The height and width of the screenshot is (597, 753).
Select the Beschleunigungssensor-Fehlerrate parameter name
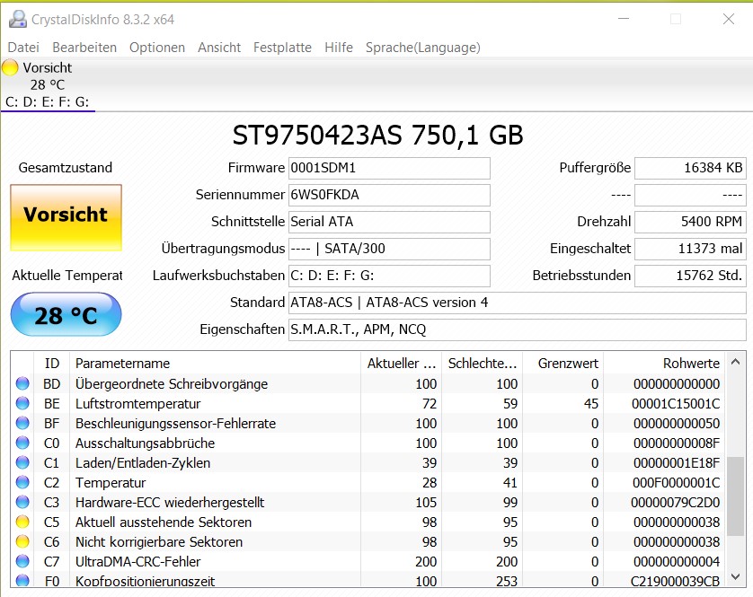pos(175,423)
